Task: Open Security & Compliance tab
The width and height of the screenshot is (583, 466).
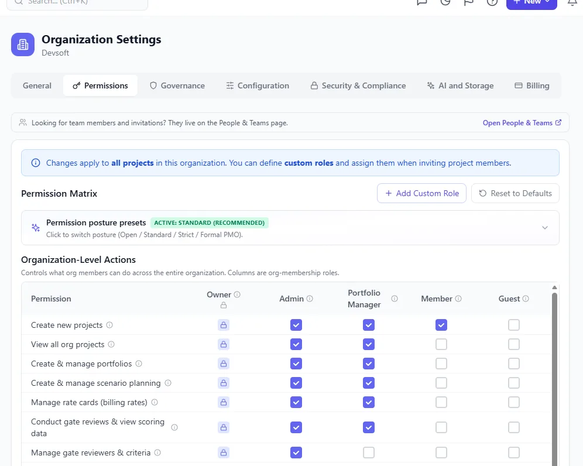Action: tap(358, 85)
